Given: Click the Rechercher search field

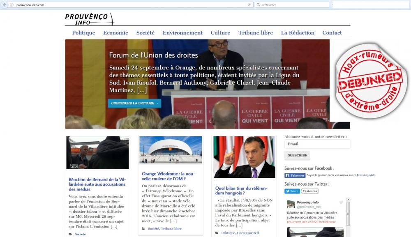Looking at the screenshot, I should [x=292, y=5].
